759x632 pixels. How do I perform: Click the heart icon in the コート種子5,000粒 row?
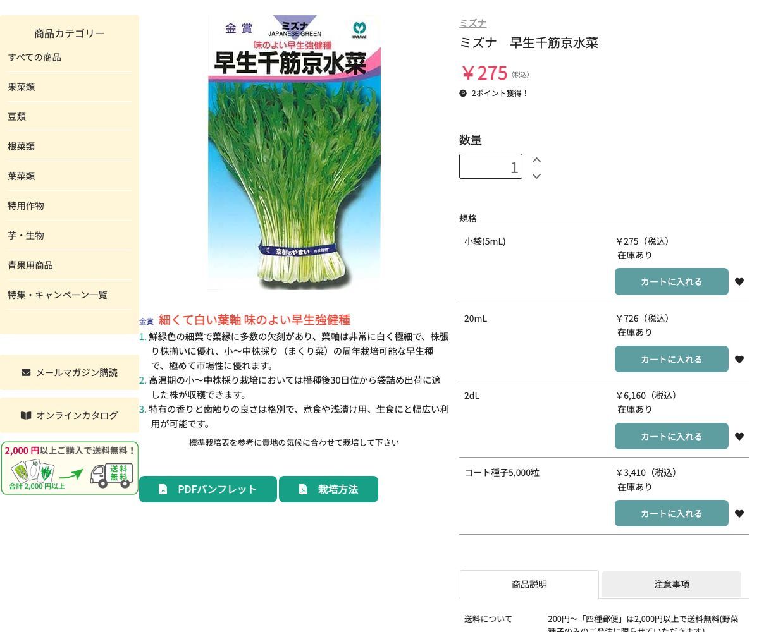click(x=739, y=513)
